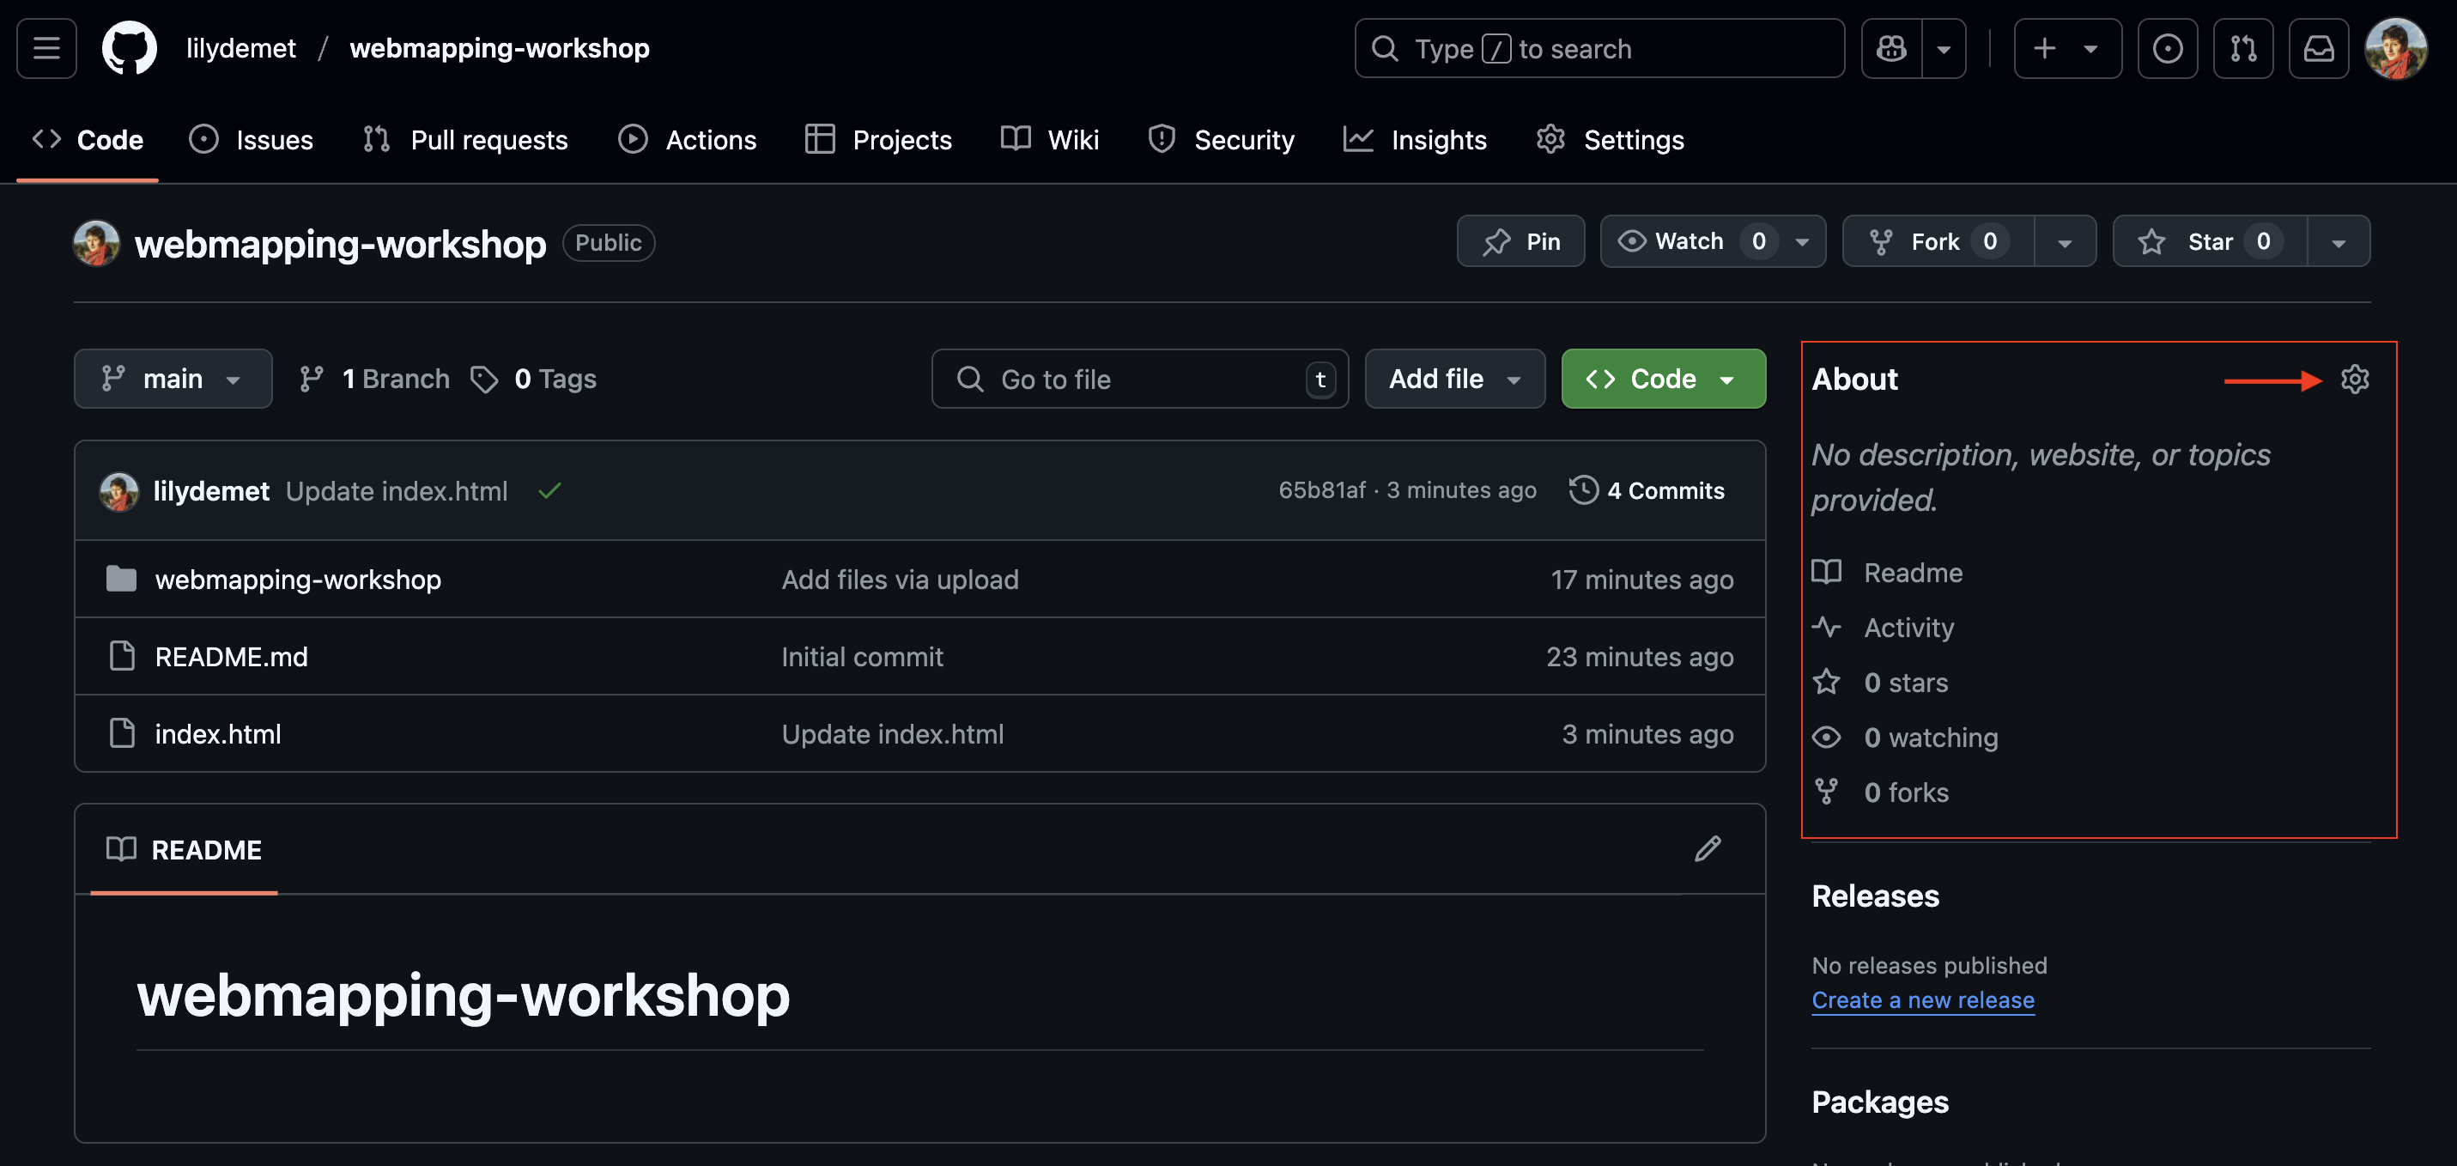This screenshot has height=1166, width=2457.
Task: Switch to the Insights tab
Action: click(x=1415, y=139)
